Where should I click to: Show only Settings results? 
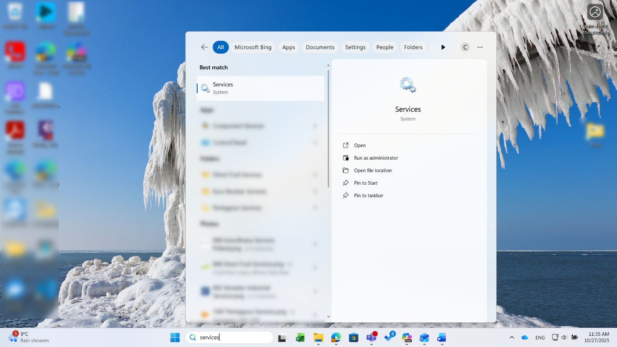(355, 47)
